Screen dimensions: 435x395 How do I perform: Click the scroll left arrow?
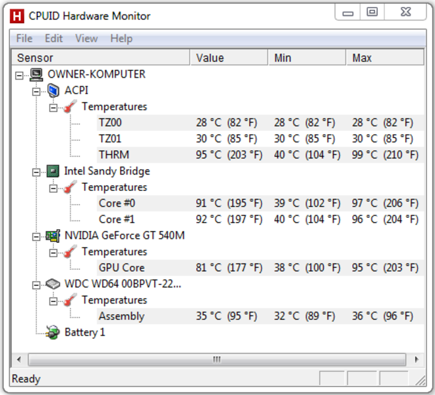(x=19, y=359)
